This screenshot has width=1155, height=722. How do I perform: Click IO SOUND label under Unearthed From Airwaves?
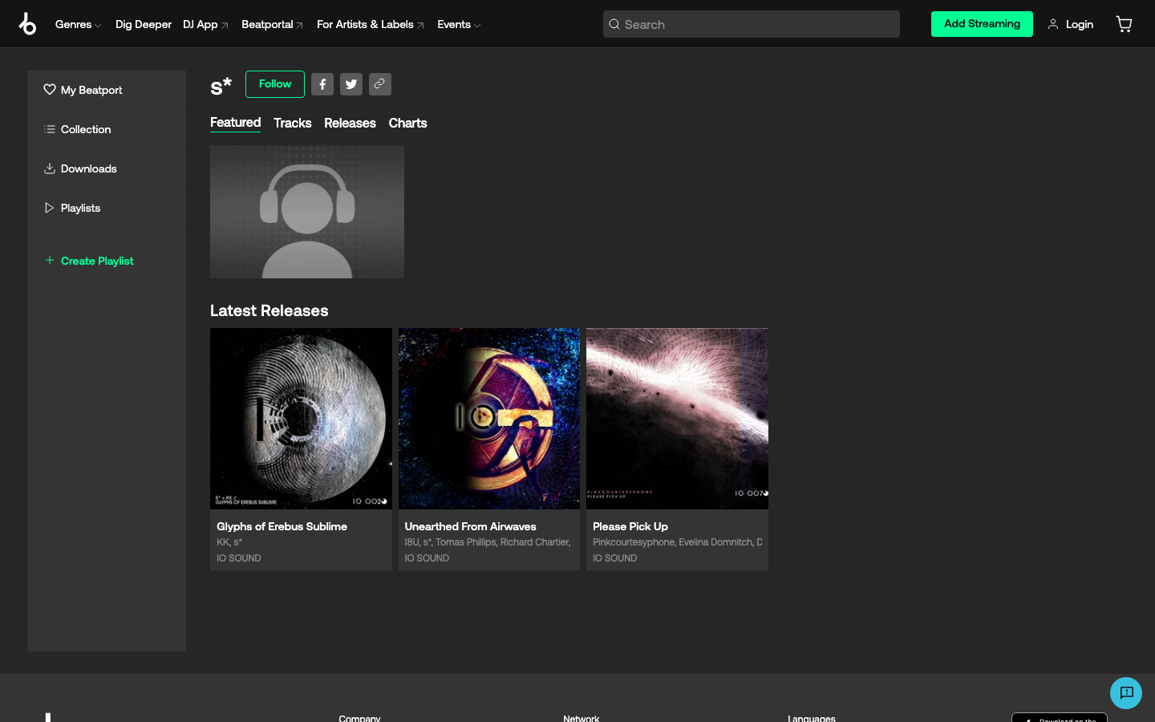click(x=427, y=558)
